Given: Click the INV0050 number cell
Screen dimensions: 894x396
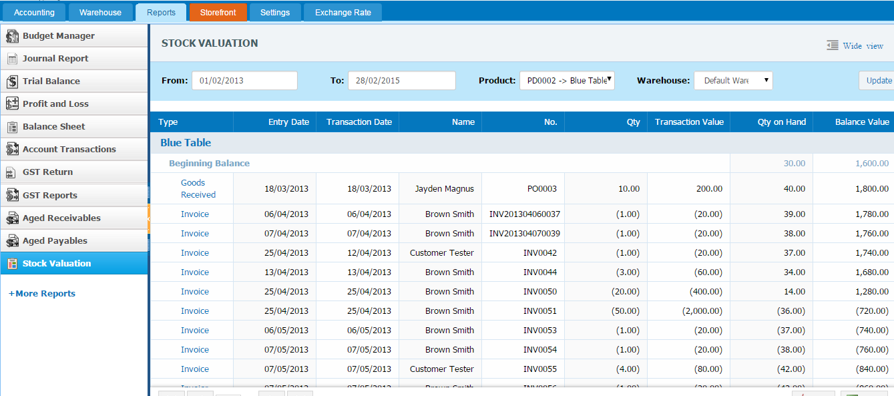Looking at the screenshot, I should (x=540, y=292).
